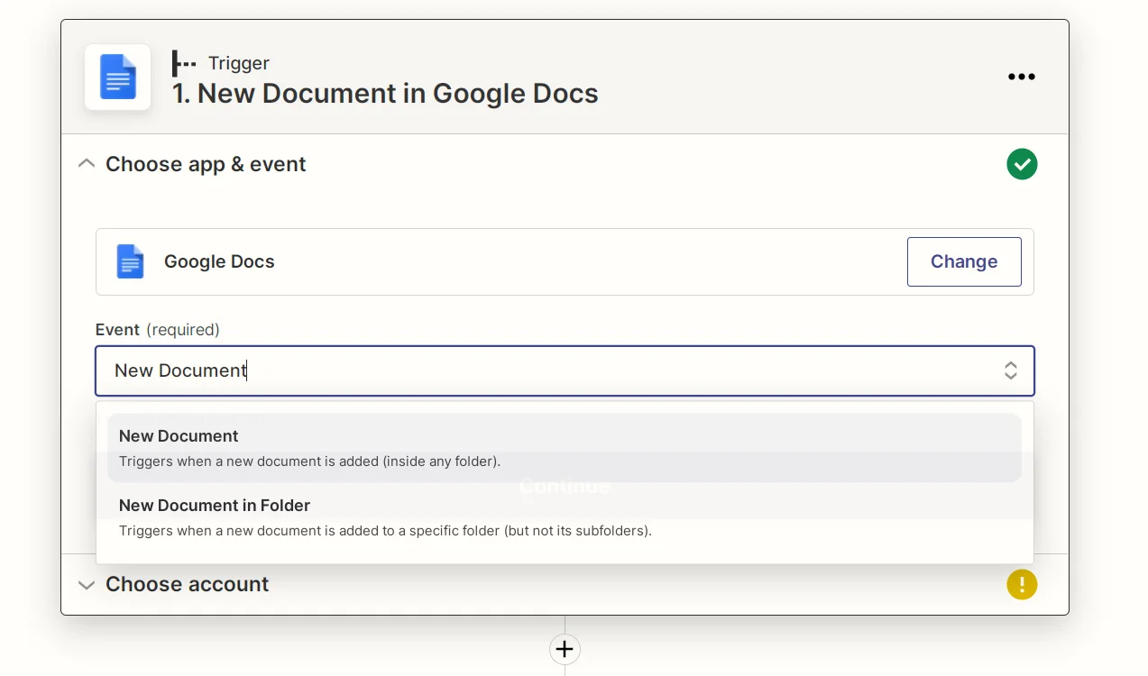Click the Trigger label above the title
Screen dimensions: 1148x676
(x=238, y=63)
